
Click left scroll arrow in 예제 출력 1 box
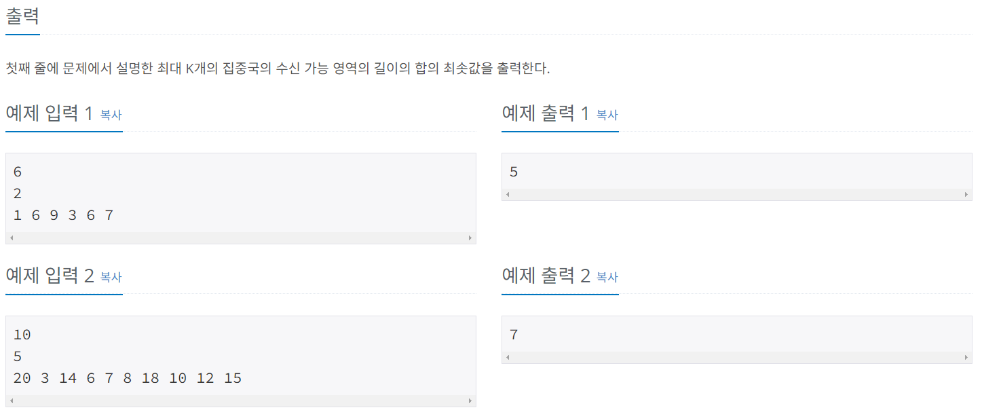[508, 195]
